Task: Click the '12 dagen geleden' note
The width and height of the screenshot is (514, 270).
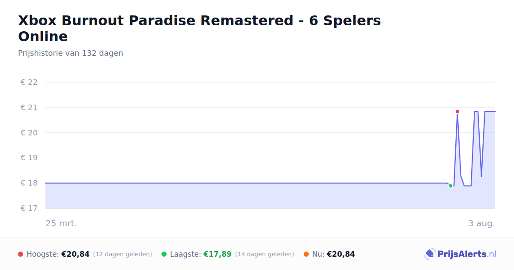Action: (123, 254)
